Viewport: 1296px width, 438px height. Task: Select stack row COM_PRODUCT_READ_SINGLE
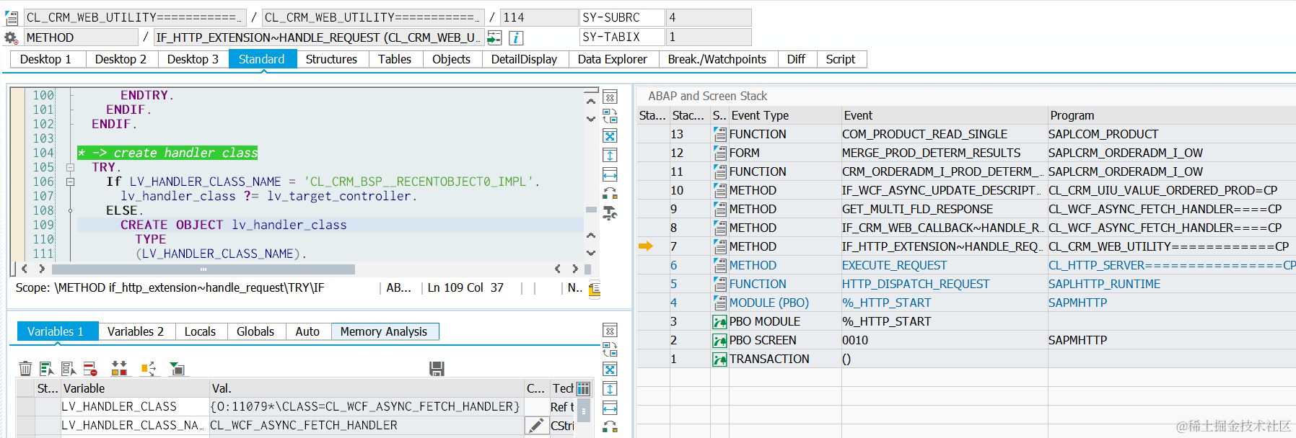point(966,134)
